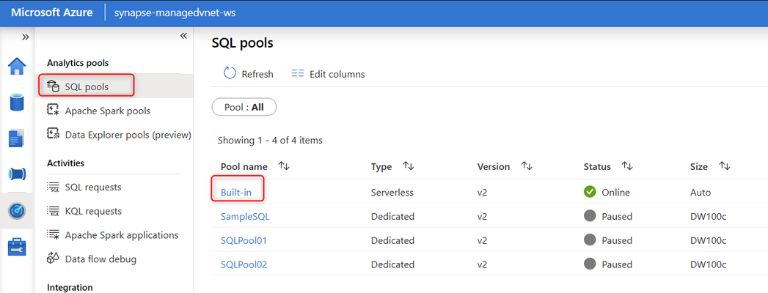This screenshot has height=293, width=768.
Task: Click the Data flow debug icon
Action: tap(53, 259)
